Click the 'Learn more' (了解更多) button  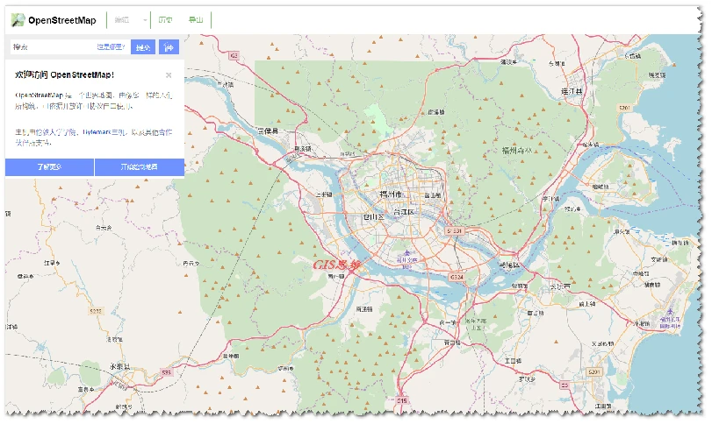point(49,167)
